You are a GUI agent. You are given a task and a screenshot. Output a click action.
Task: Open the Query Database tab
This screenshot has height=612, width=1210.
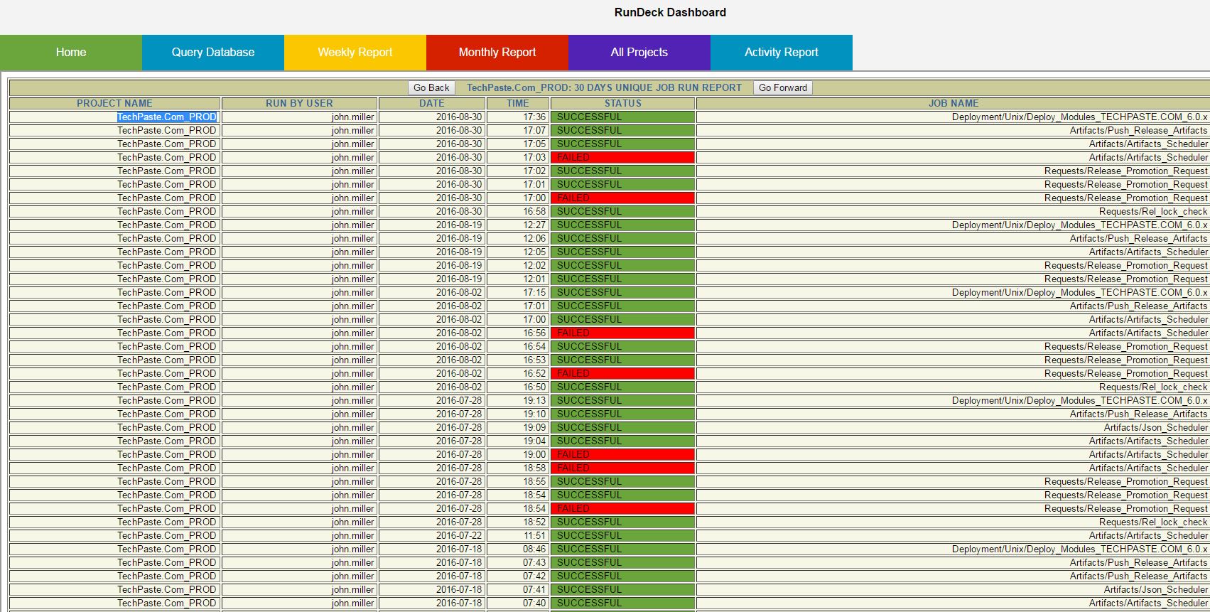tap(213, 53)
